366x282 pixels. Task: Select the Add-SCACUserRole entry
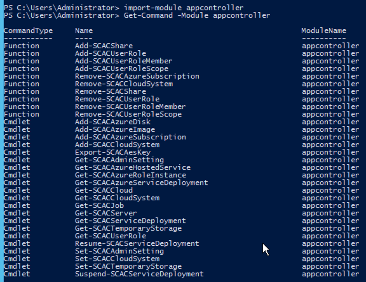tap(111, 53)
